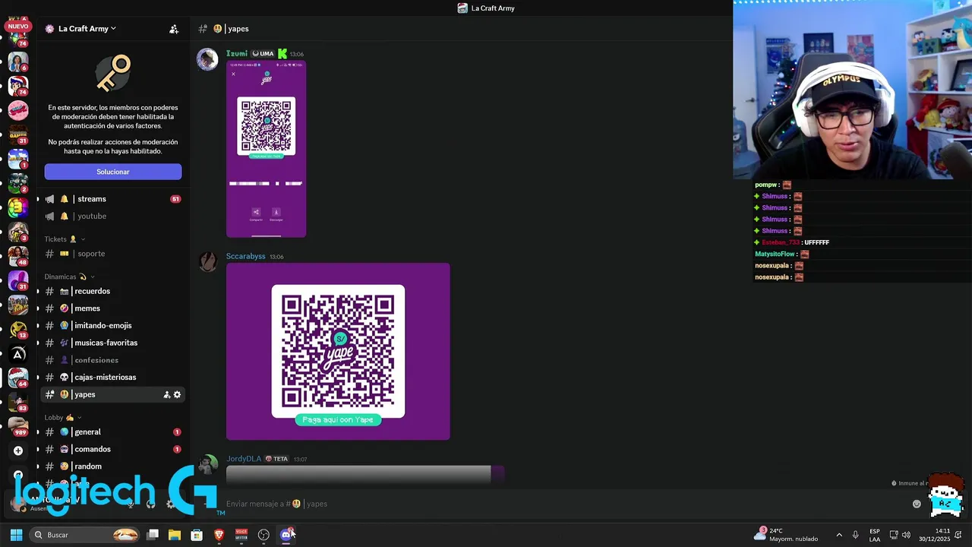
Task: Switch to OBS Studio in the taskbar
Action: 264,535
